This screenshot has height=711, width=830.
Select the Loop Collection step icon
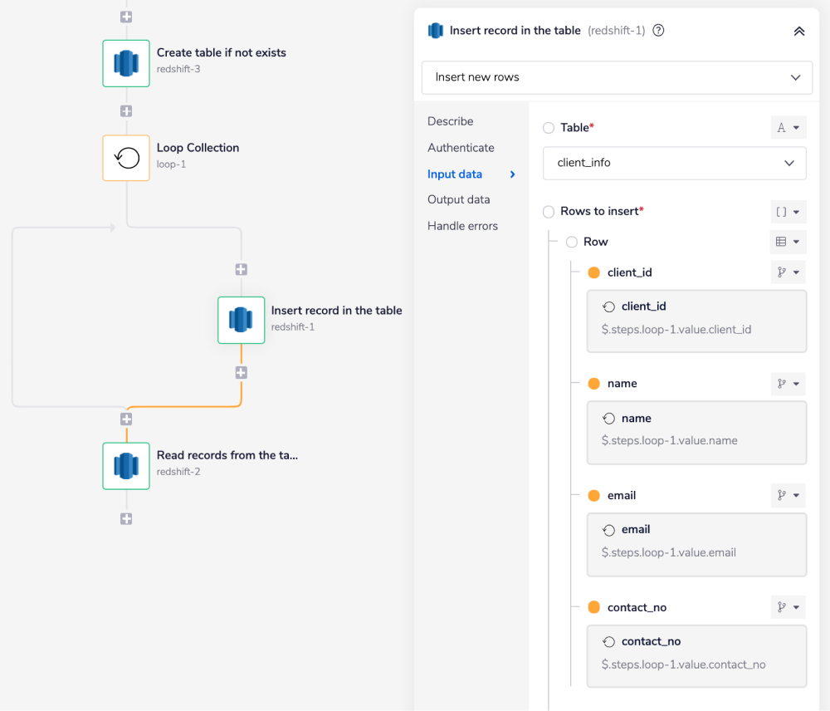pyautogui.click(x=126, y=158)
